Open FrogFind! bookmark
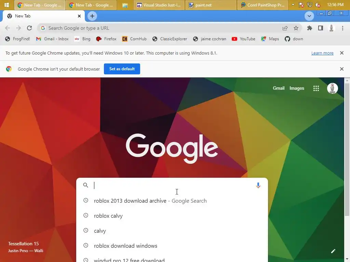This screenshot has width=350, height=262. pos(18,39)
